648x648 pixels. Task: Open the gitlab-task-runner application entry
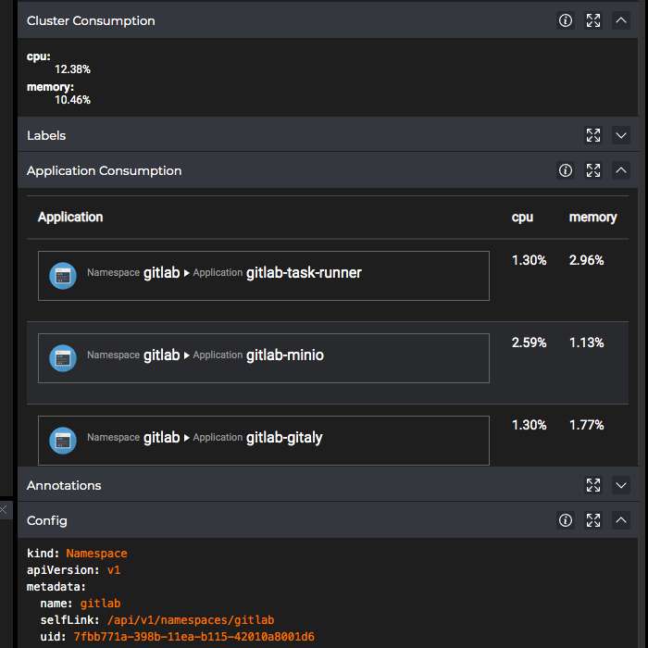tap(264, 275)
